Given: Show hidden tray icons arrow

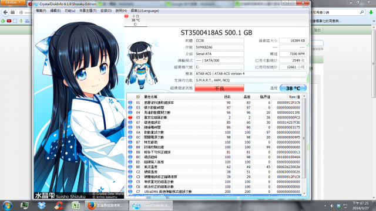Looking at the screenshot, I should pyautogui.click(x=325, y=206).
